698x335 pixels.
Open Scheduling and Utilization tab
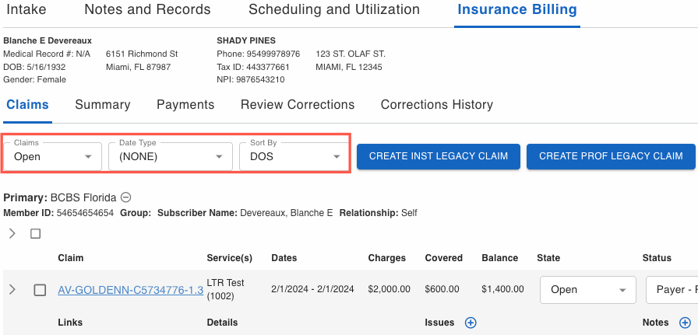(333, 10)
